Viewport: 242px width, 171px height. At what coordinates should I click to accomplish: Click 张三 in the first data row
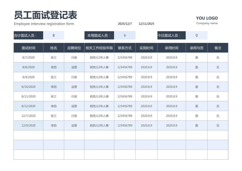53,58
